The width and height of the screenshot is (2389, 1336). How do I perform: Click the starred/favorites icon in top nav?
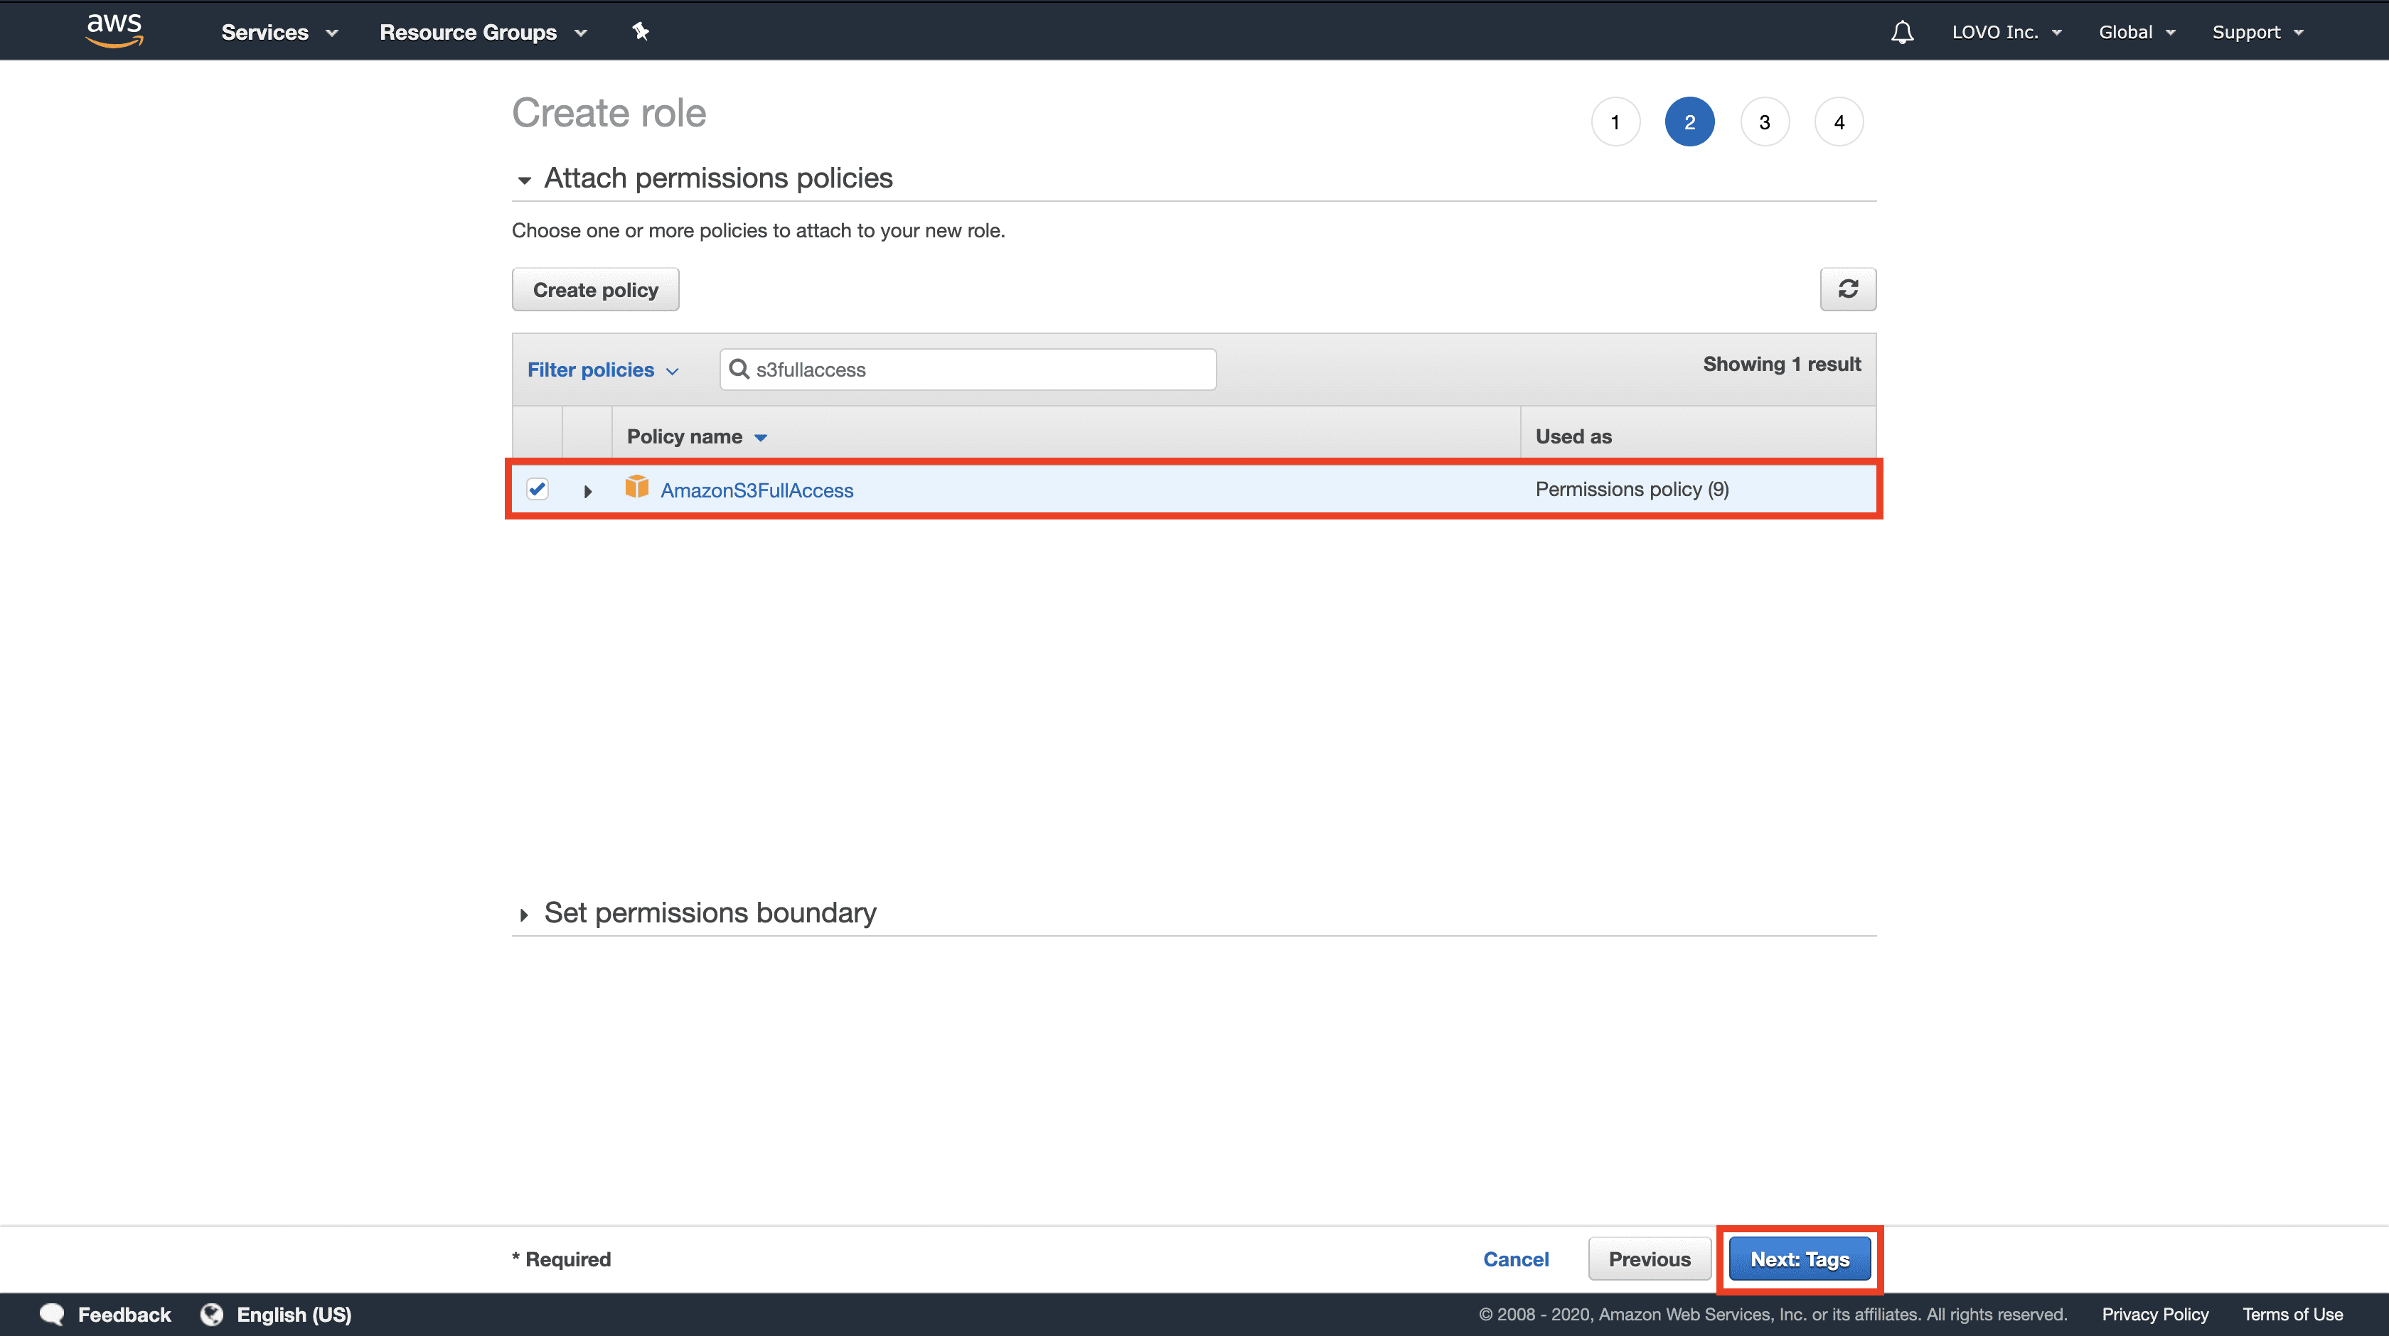(640, 31)
